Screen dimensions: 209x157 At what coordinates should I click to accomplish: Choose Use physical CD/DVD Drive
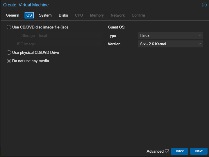click(x=9, y=53)
